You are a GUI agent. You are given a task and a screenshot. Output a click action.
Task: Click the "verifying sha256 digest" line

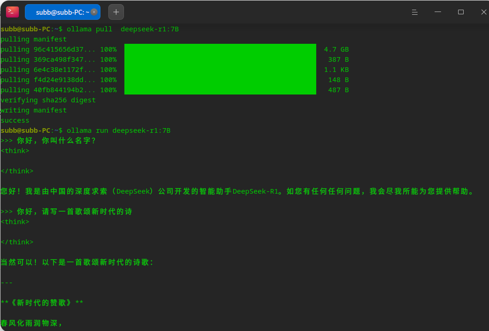[48, 100]
